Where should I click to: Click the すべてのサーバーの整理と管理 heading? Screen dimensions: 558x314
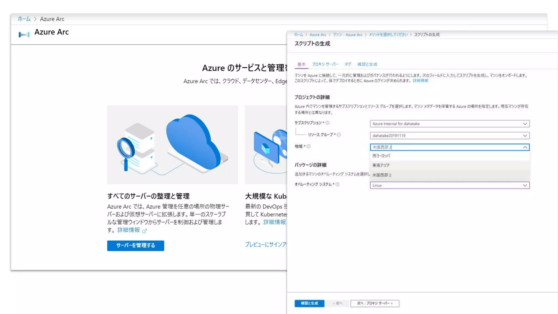coord(148,196)
